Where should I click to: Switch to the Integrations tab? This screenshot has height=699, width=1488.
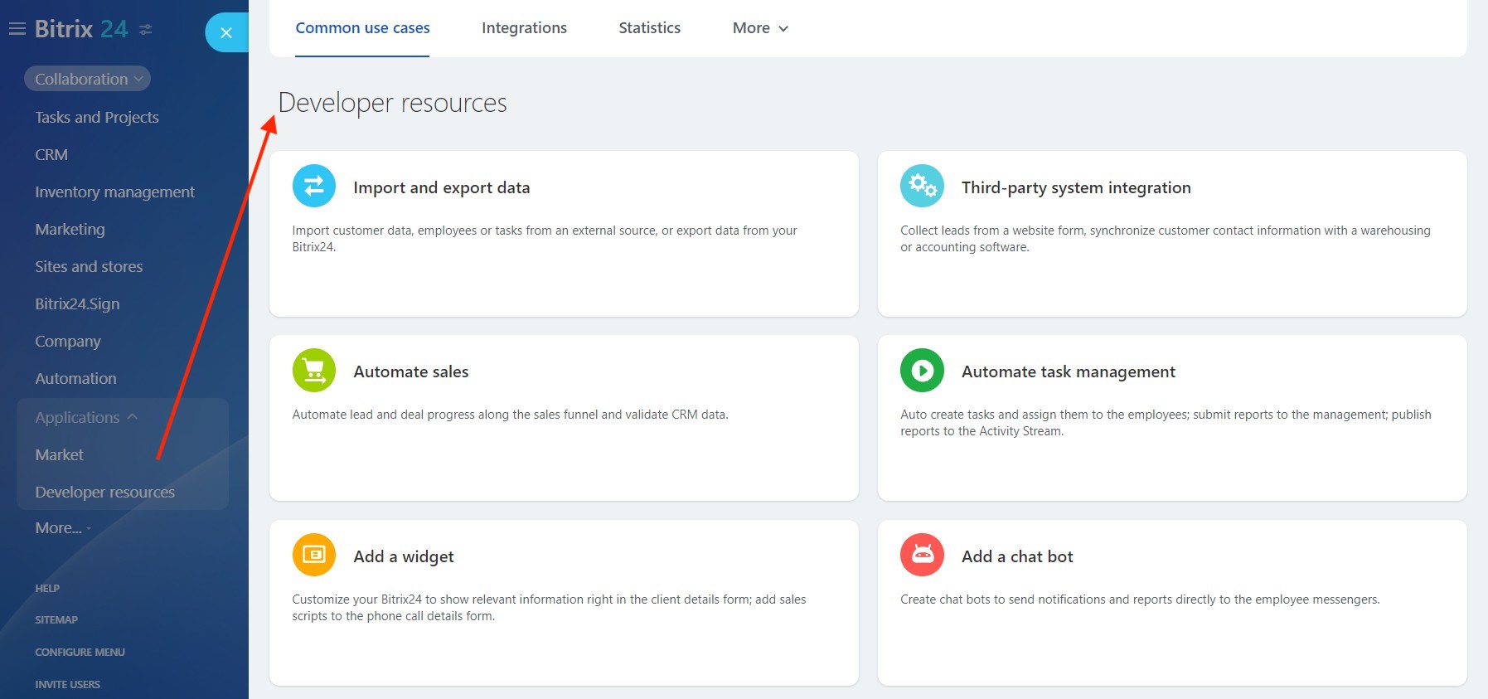(524, 28)
